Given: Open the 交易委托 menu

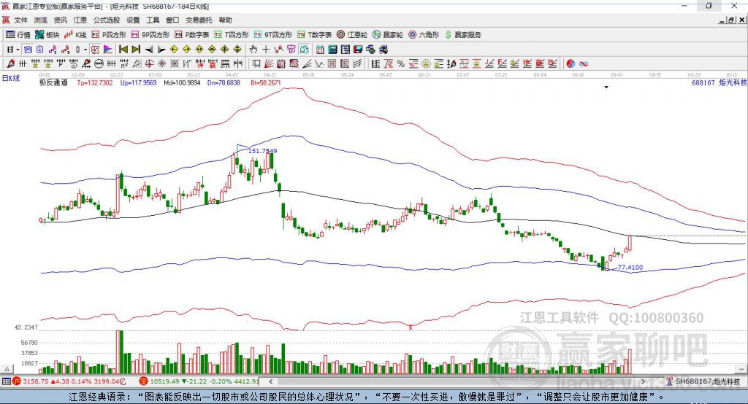Looking at the screenshot, I should [199, 20].
